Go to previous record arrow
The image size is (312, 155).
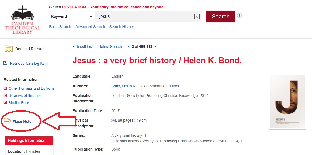pos(129,47)
